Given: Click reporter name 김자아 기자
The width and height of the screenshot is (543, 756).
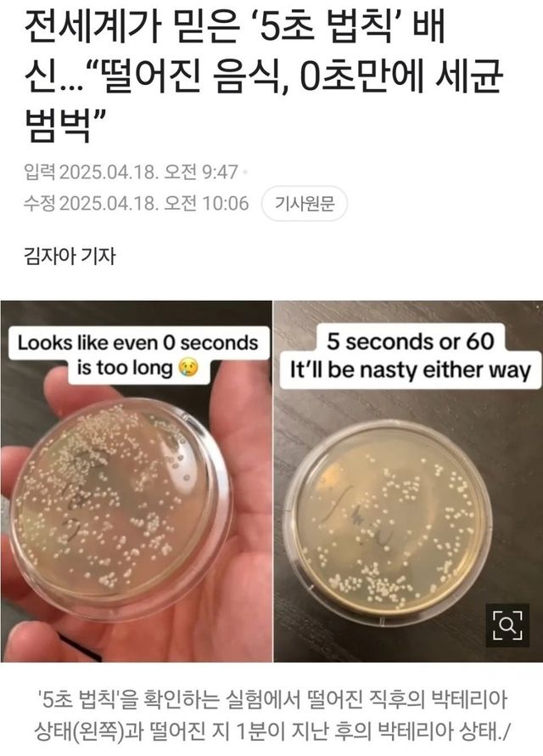Looking at the screenshot, I should pyautogui.click(x=70, y=256).
